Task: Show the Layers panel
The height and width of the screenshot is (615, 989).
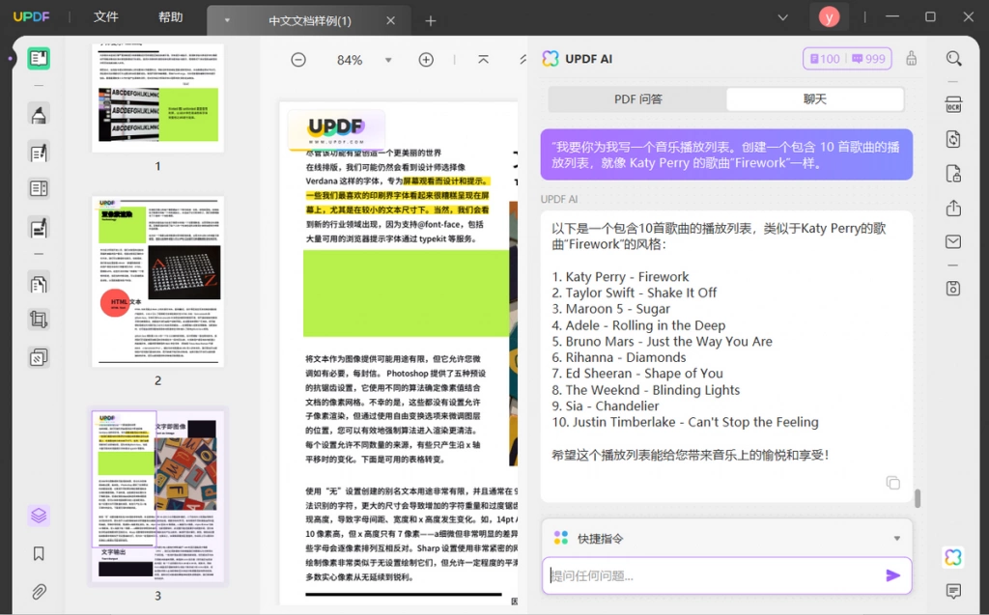Action: (x=39, y=516)
